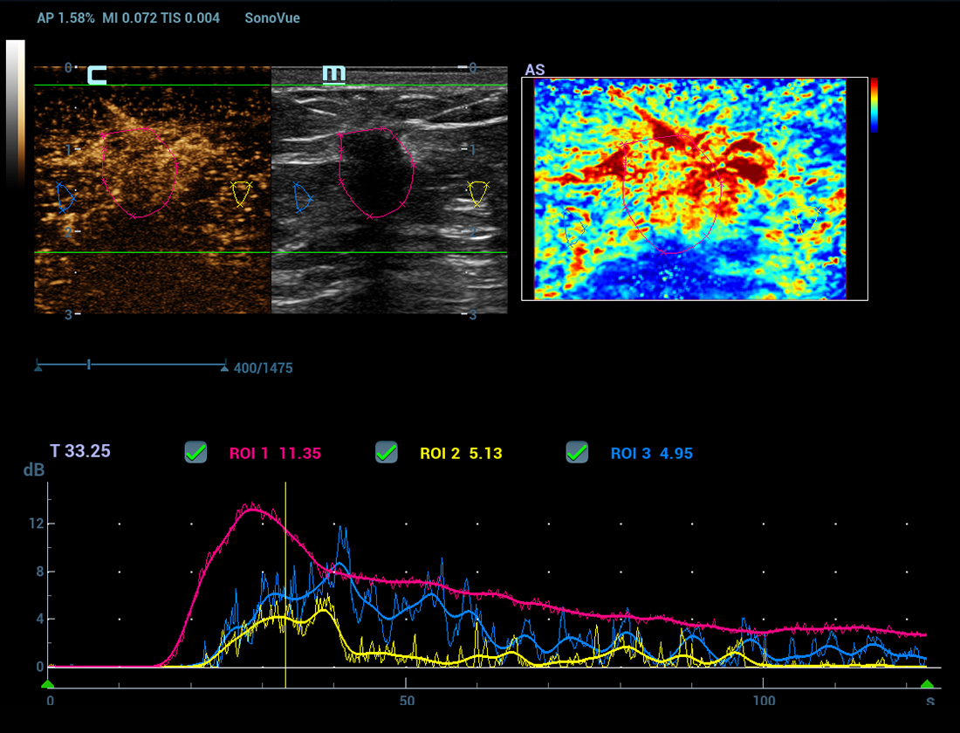
Task: Click the cine loop current frame marker
Action: point(89,364)
